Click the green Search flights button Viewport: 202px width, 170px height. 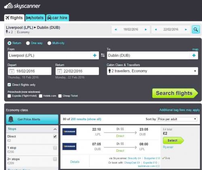coord(175,93)
